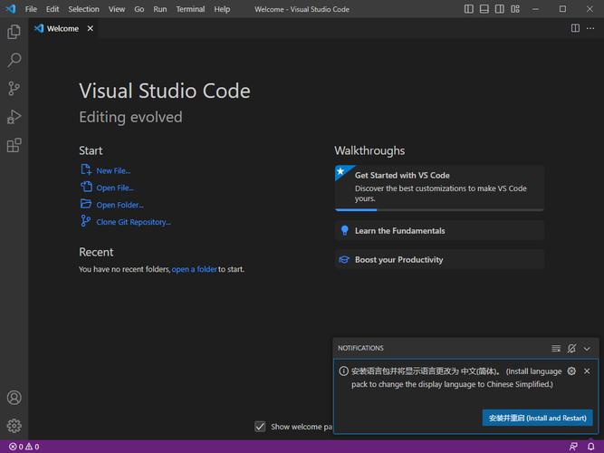This screenshot has height=453, width=604.
Task: Open the Help menu
Action: (x=222, y=9)
